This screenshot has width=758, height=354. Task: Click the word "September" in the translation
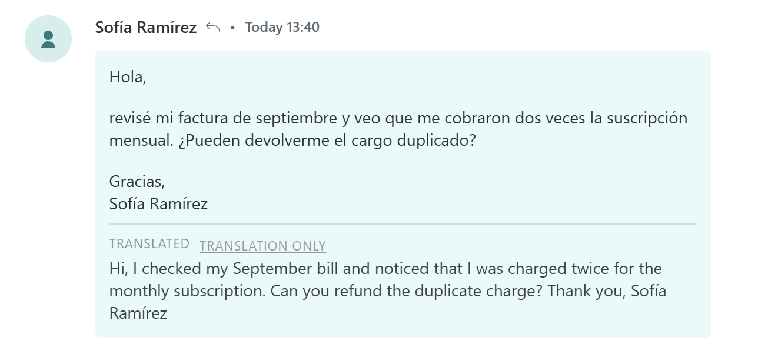(x=271, y=269)
